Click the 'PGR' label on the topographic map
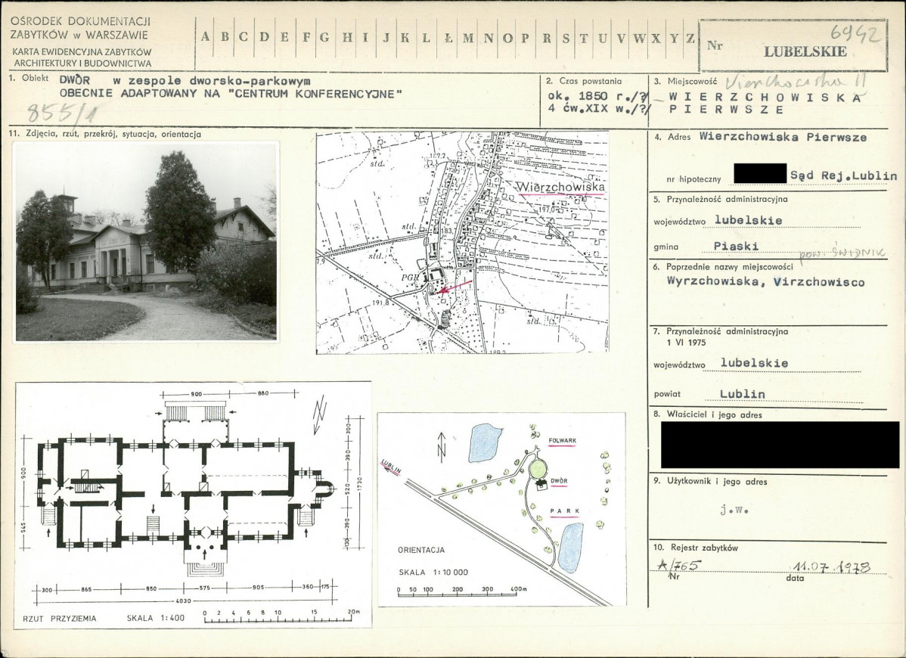 (410, 277)
